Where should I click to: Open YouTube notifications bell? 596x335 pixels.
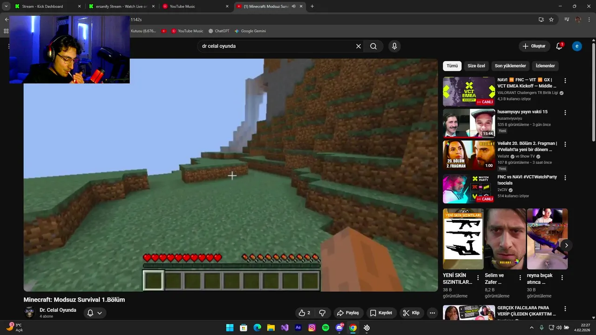coord(559,46)
